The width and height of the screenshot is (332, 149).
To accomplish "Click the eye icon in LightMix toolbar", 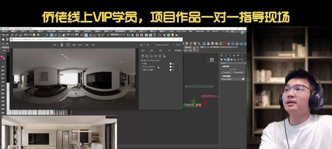I will coord(156,56).
